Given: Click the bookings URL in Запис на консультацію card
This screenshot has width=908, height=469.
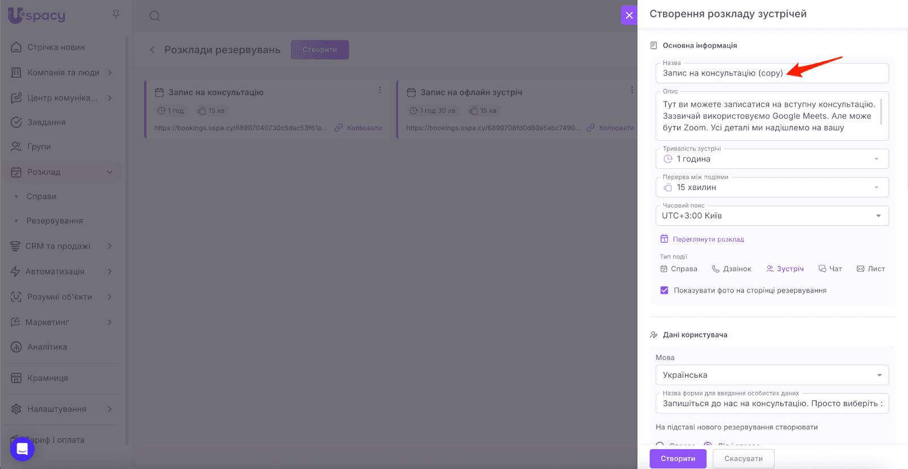Looking at the screenshot, I should [x=241, y=128].
